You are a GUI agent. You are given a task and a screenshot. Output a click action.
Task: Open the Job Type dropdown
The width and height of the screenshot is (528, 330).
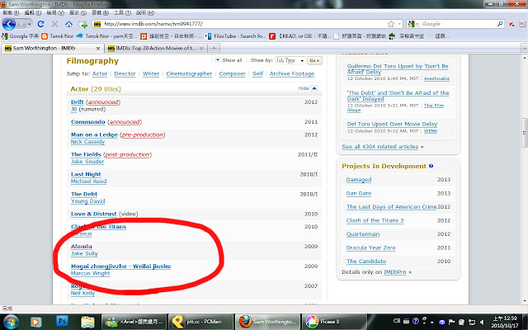click(290, 60)
